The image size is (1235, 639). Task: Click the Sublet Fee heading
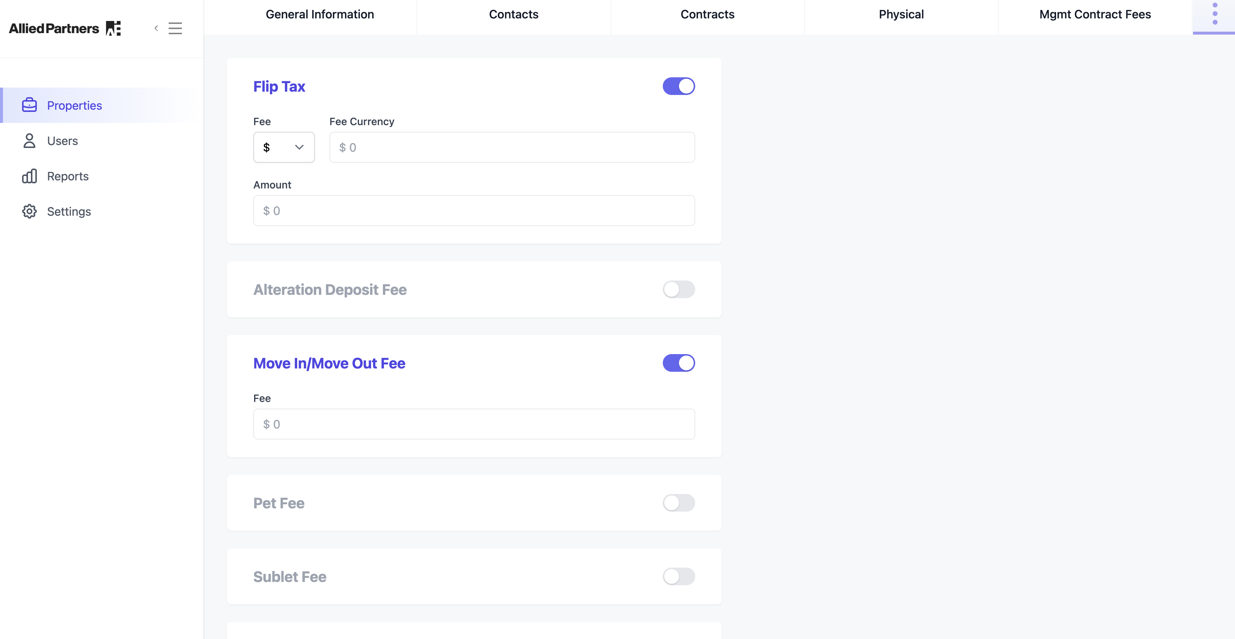point(289,577)
